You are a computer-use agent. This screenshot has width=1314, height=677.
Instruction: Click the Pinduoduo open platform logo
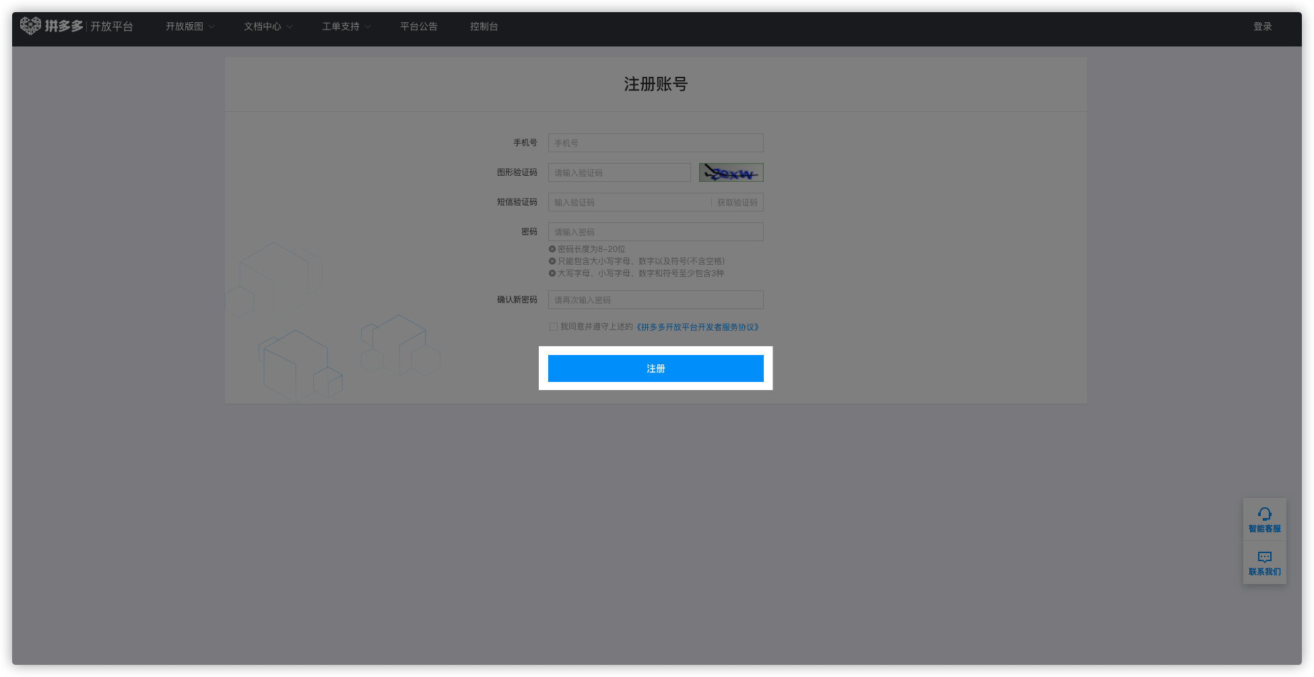tap(51, 26)
